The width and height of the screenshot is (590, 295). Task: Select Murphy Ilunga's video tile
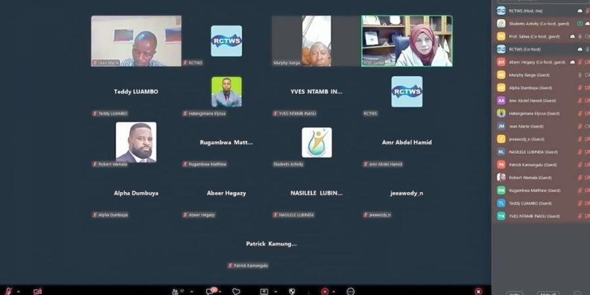point(317,41)
